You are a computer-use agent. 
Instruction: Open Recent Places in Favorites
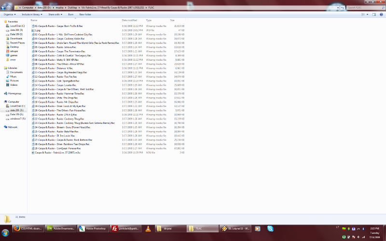tap(15, 43)
